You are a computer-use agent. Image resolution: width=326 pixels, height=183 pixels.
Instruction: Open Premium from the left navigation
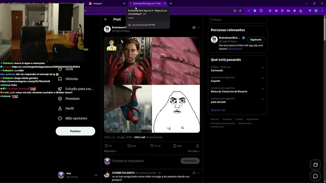(x=69, y=99)
